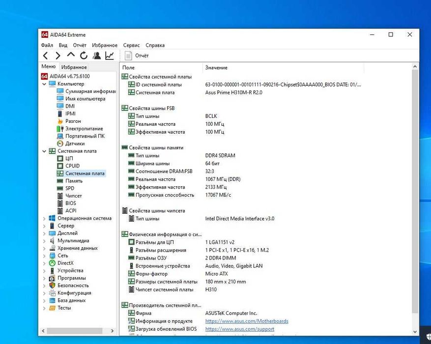Expand the Дисплей node
431x344 pixels.
(44, 233)
